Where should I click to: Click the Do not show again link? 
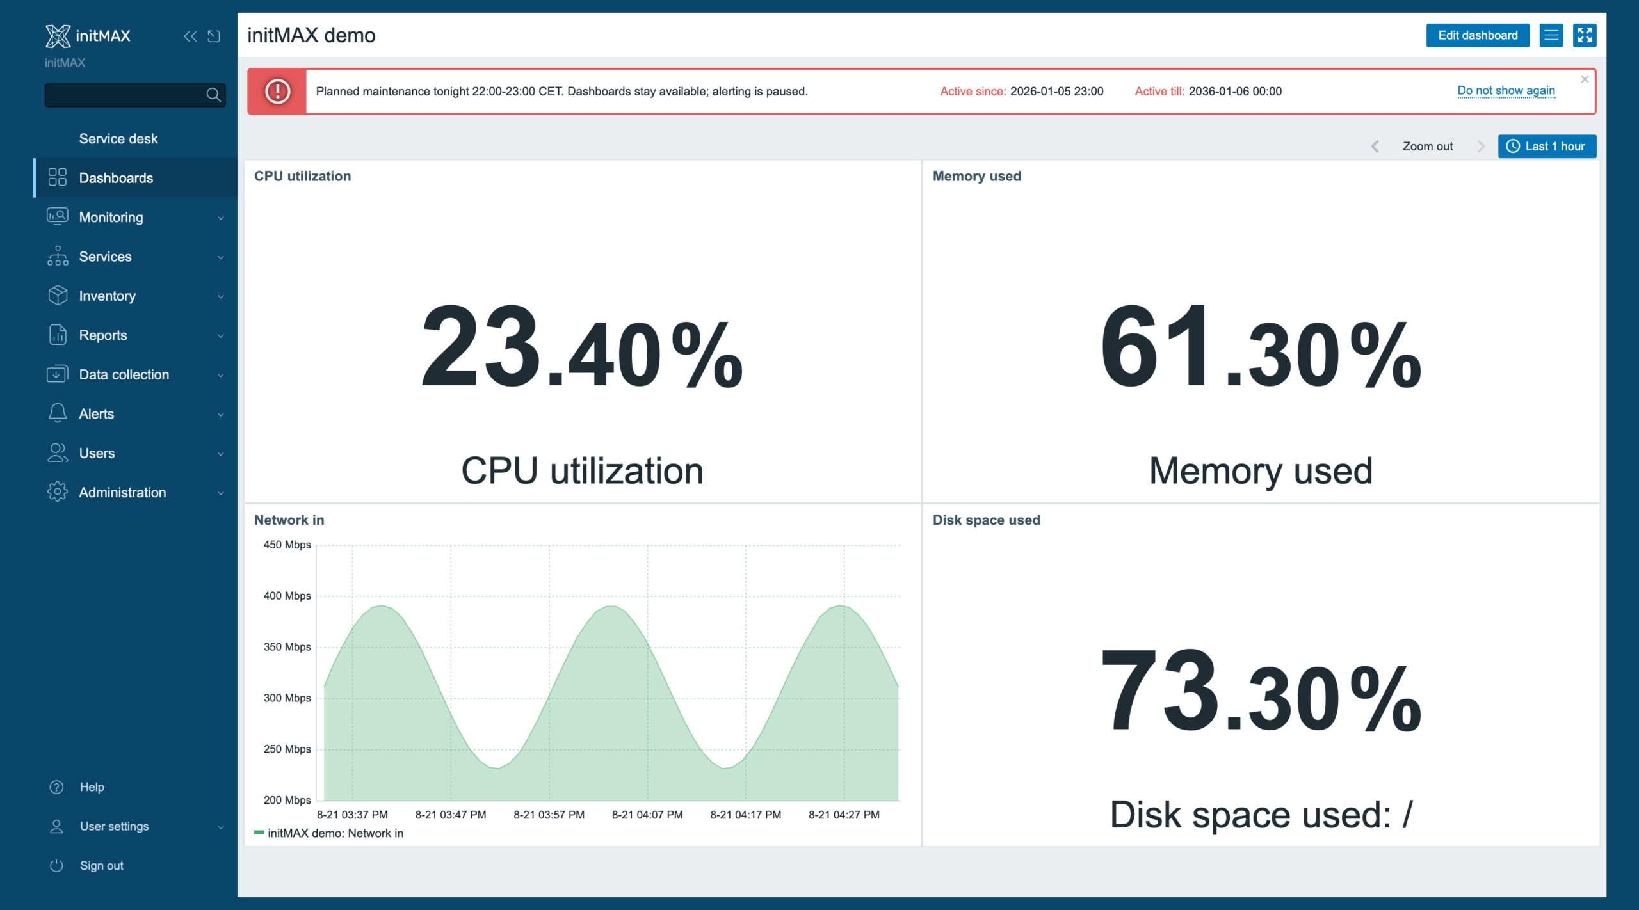[1506, 90]
